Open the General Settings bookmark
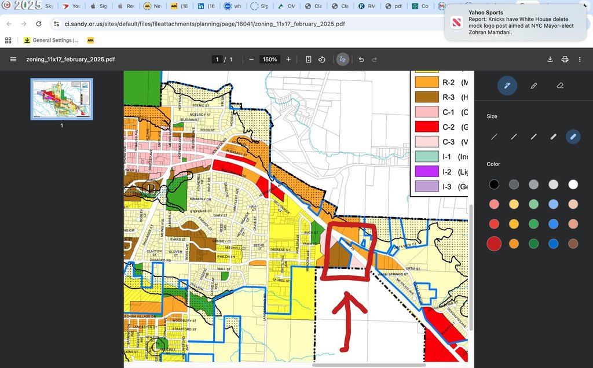The image size is (593, 368). pos(51,41)
